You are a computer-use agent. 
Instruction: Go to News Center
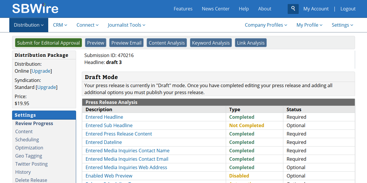coord(216,9)
